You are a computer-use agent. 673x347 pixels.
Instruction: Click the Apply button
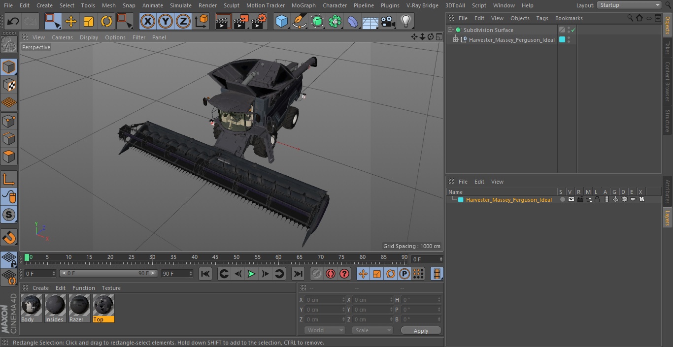click(421, 331)
